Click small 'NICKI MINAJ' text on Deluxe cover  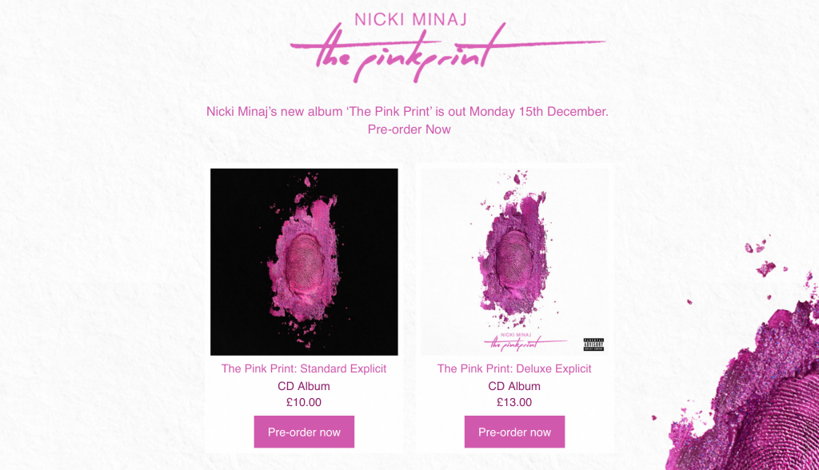tap(516, 335)
